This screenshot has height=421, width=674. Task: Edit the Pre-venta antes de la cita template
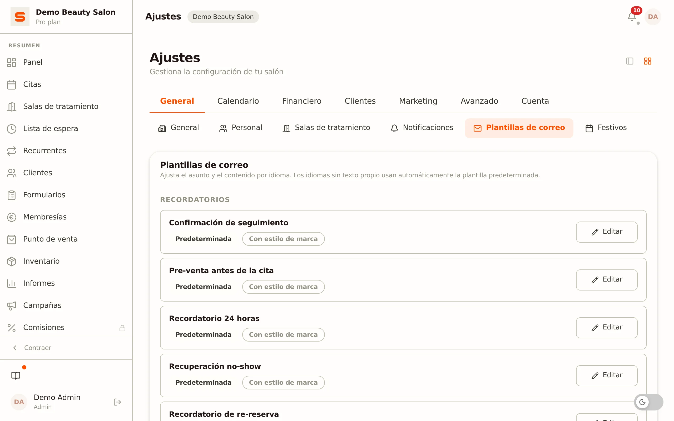(606, 279)
